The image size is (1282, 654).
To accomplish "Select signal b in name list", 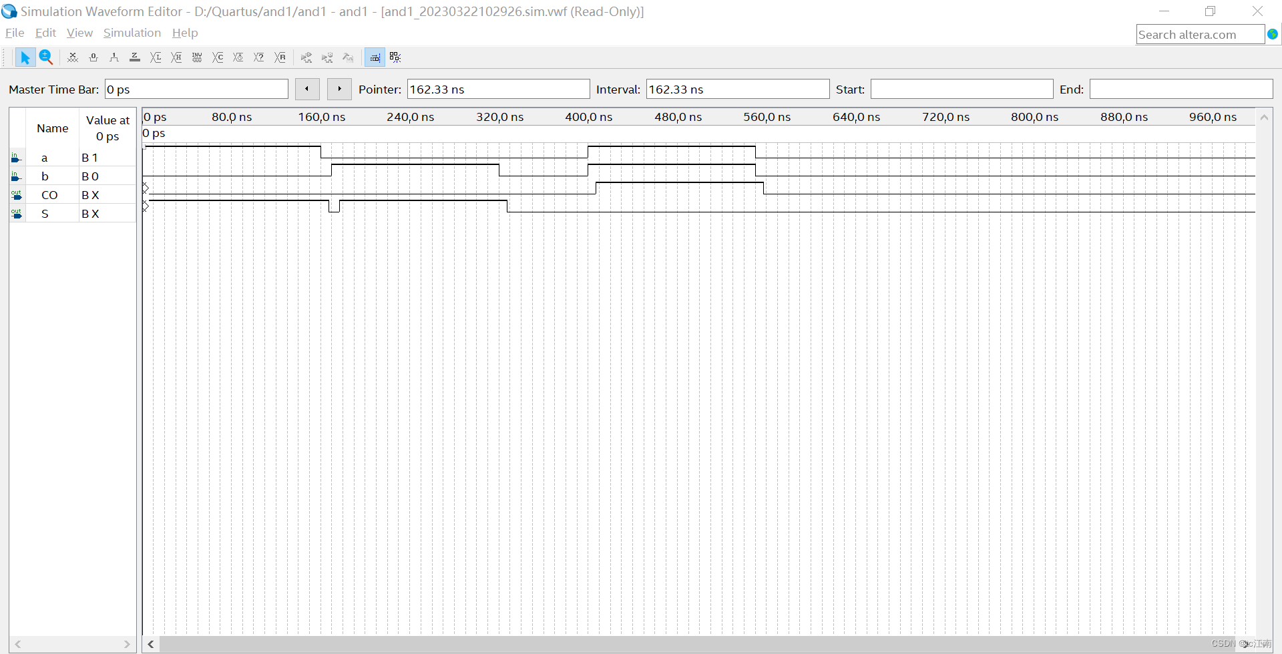I will (45, 176).
